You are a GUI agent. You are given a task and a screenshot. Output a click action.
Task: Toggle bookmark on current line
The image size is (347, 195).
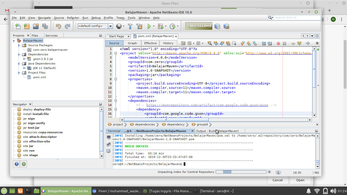255,43
